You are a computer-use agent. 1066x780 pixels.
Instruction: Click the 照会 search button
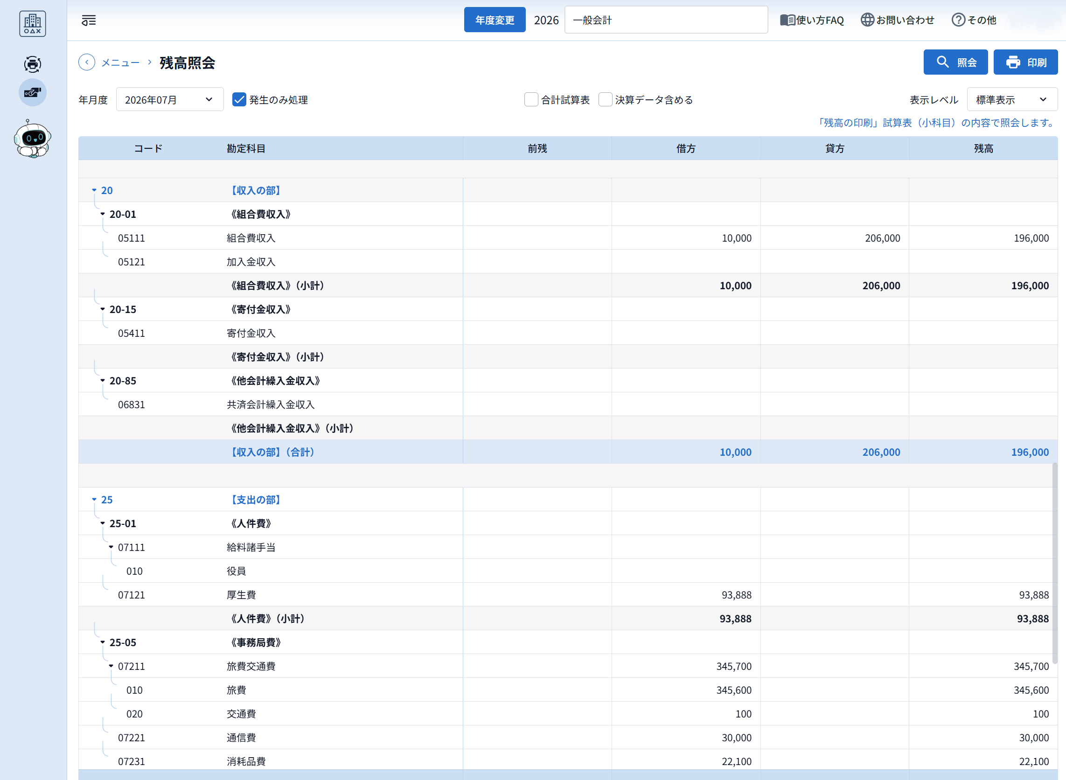click(955, 63)
